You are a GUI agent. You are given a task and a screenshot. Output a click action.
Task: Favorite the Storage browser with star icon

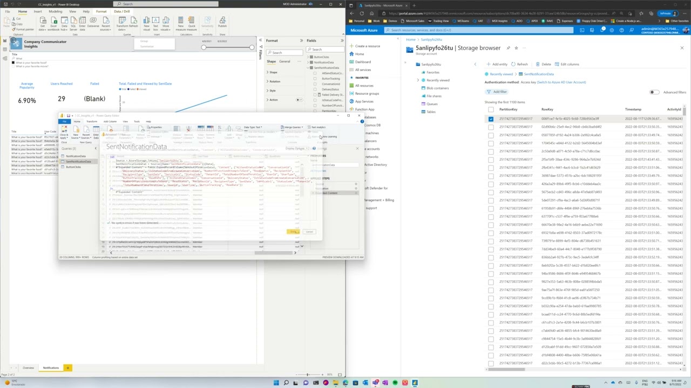(516, 48)
